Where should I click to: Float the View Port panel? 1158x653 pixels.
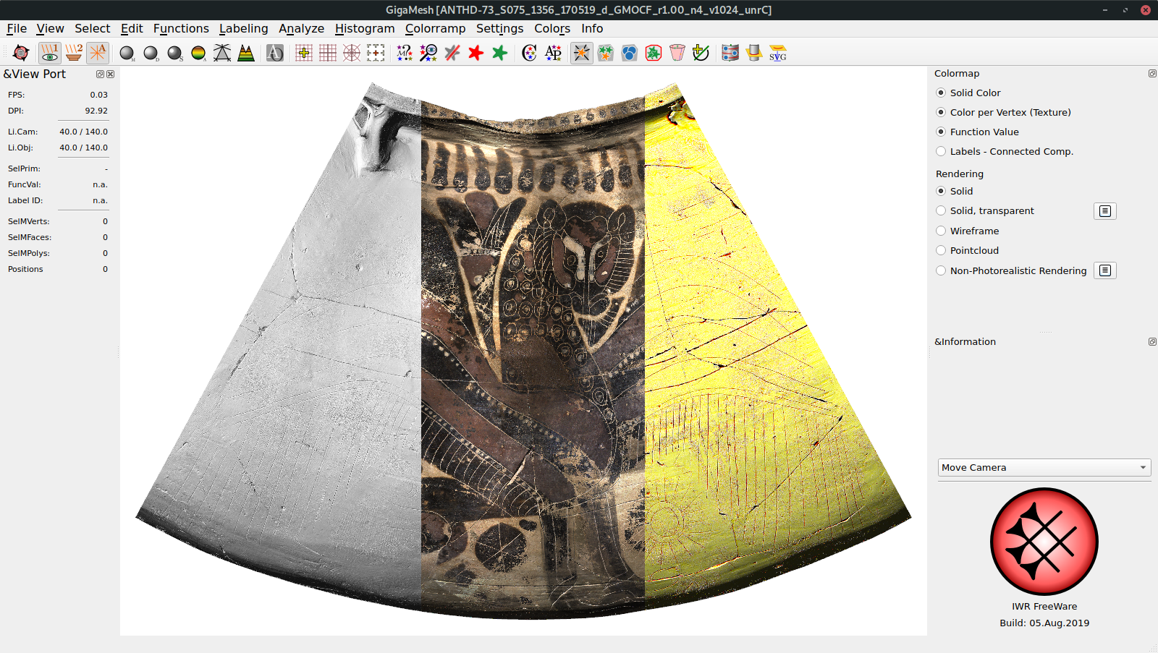click(101, 74)
